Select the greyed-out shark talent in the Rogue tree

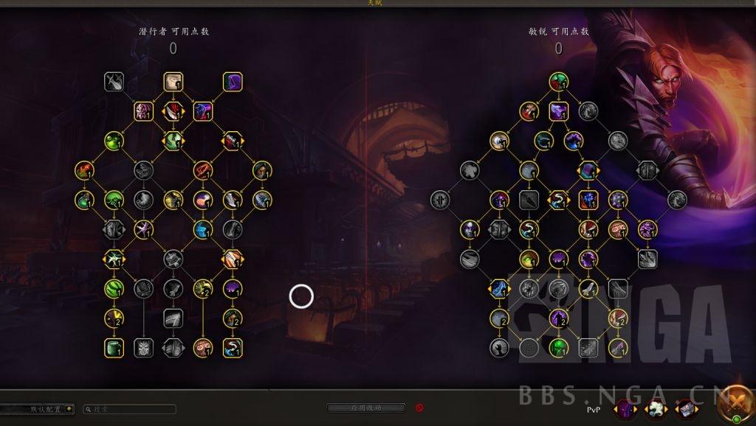pyautogui.click(x=114, y=82)
